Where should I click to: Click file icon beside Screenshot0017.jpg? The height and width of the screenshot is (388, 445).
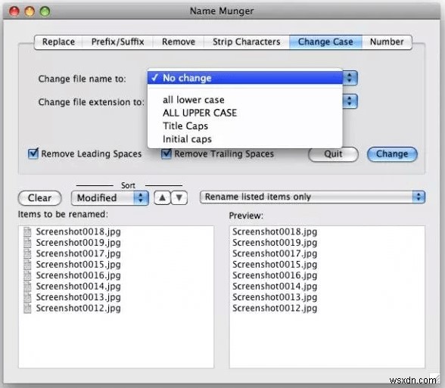point(27,253)
